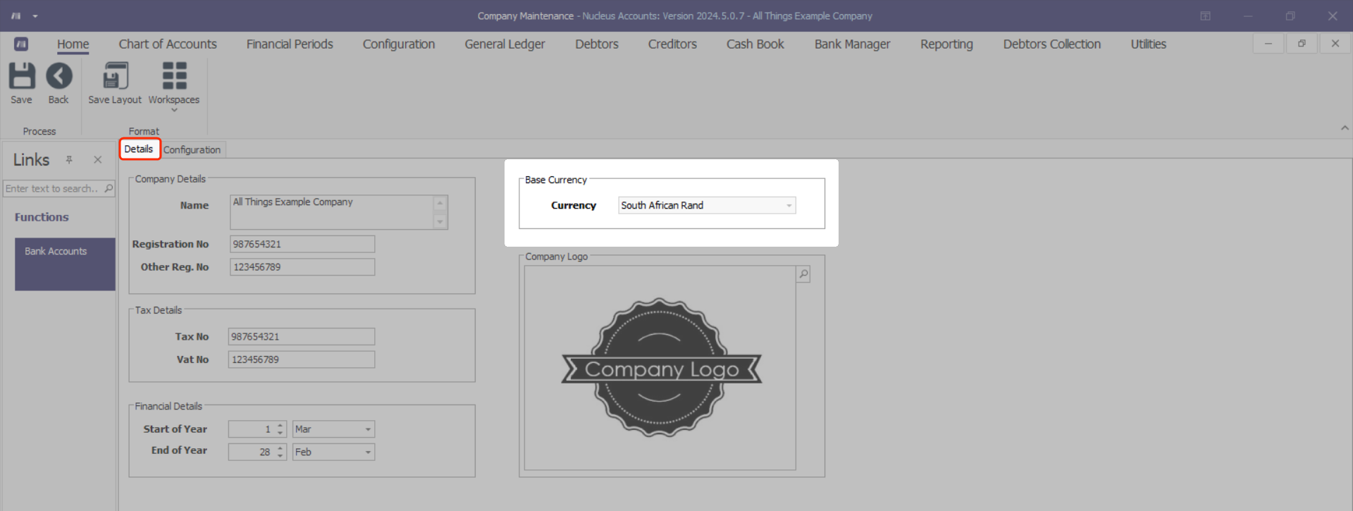Click the ribbon display options icon
The width and height of the screenshot is (1353, 511).
click(1206, 16)
